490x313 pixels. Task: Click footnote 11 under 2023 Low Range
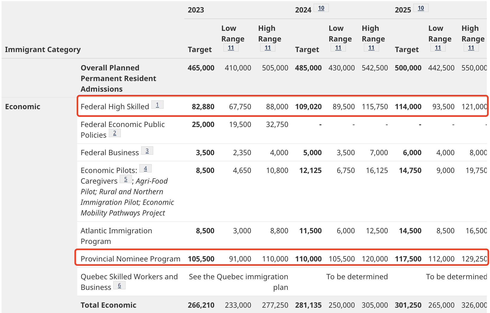[x=231, y=48]
